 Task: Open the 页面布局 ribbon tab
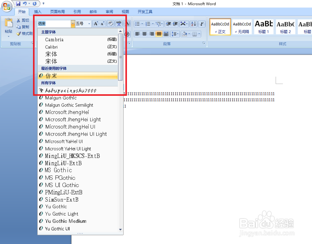point(57,12)
